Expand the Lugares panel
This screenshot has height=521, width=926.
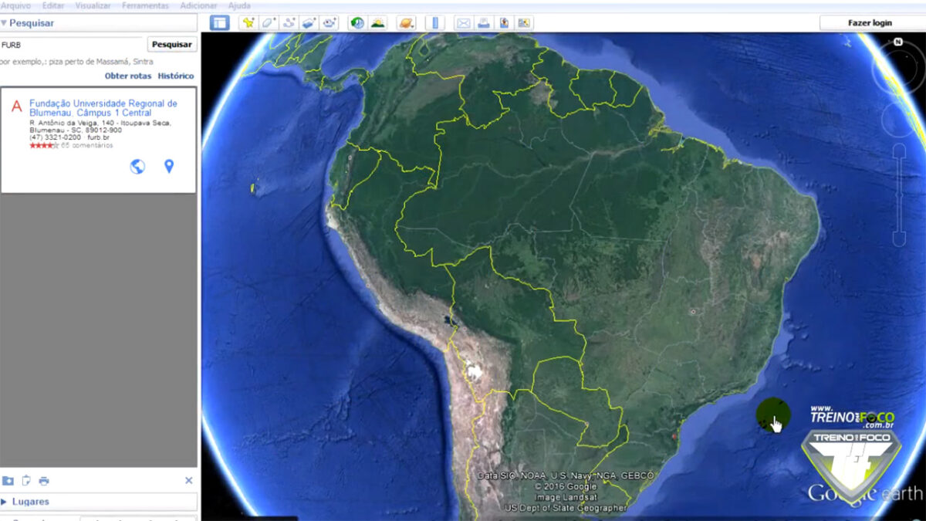(99, 502)
